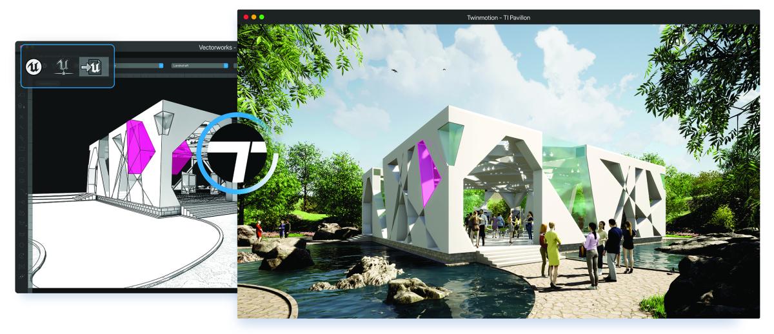Open the Datasmith Direct Link icon
Image resolution: width=774 pixels, height=334 pixels.
pos(63,66)
